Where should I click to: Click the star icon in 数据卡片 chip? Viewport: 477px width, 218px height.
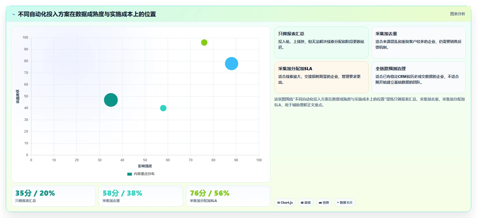tap(338, 203)
